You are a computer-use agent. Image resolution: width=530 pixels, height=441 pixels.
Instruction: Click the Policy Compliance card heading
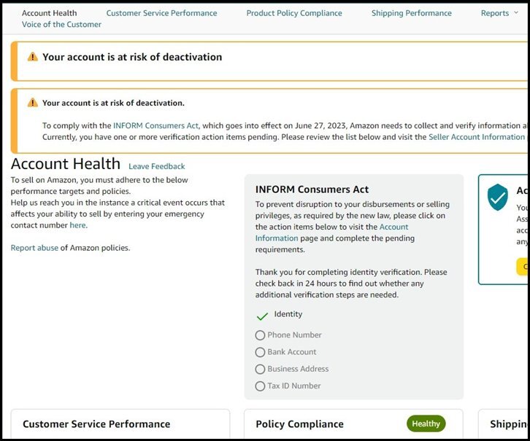(x=299, y=424)
